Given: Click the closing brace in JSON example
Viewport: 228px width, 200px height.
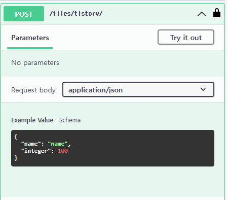Looking at the screenshot, I should point(16,158).
